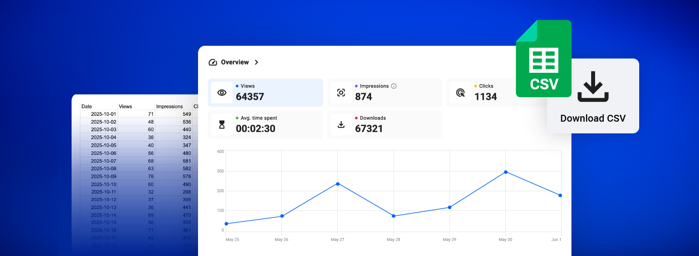Click the May 30 peak data point

(505, 172)
